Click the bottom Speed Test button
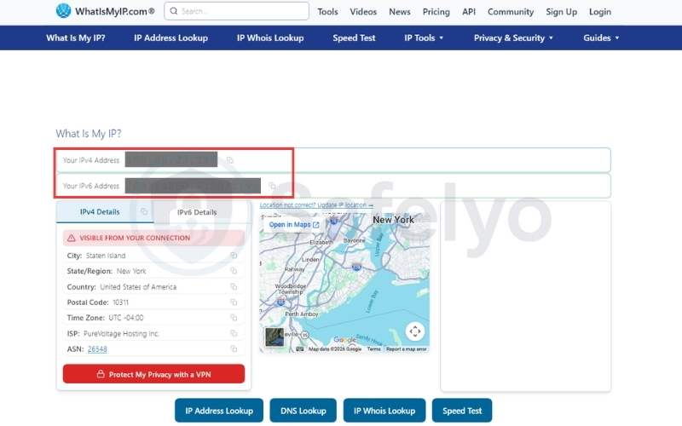Viewport: 682px width, 426px height. (x=462, y=411)
